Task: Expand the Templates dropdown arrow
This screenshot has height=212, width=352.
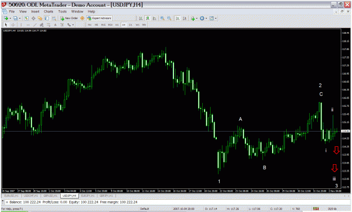Action: [216, 18]
